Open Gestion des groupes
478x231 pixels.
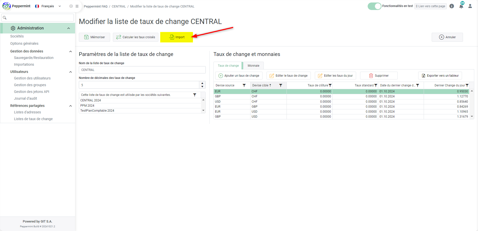click(x=30, y=85)
